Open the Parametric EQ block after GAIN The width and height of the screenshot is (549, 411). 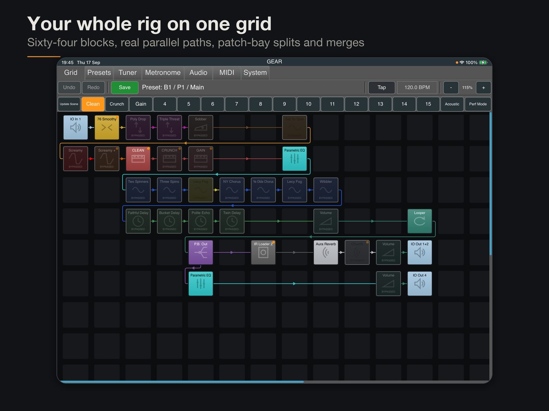294,159
